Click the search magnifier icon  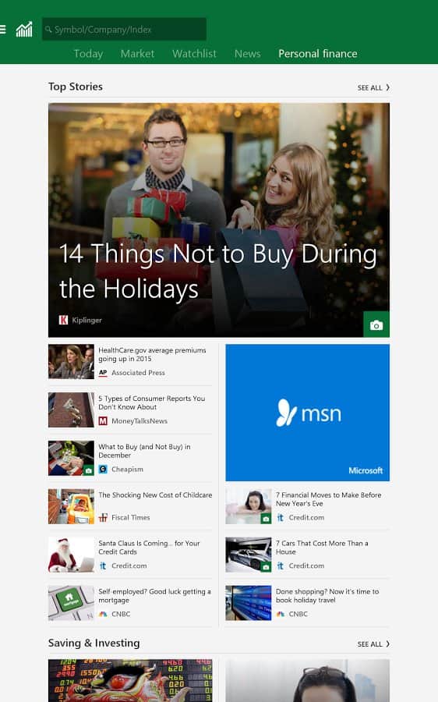pos(48,29)
